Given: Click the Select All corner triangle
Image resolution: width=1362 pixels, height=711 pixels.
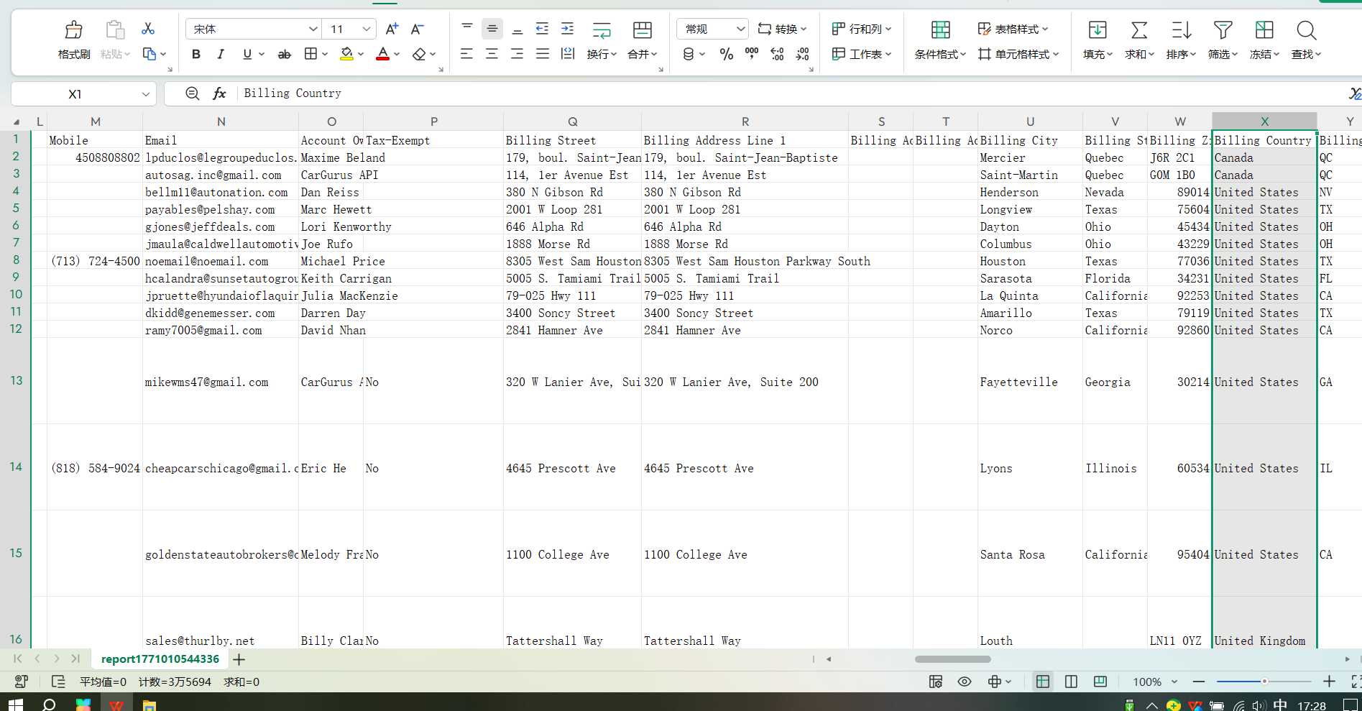Looking at the screenshot, I should [x=16, y=121].
